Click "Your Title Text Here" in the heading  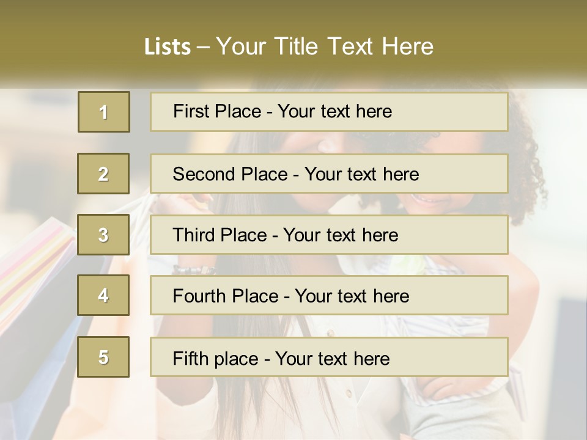tap(325, 47)
